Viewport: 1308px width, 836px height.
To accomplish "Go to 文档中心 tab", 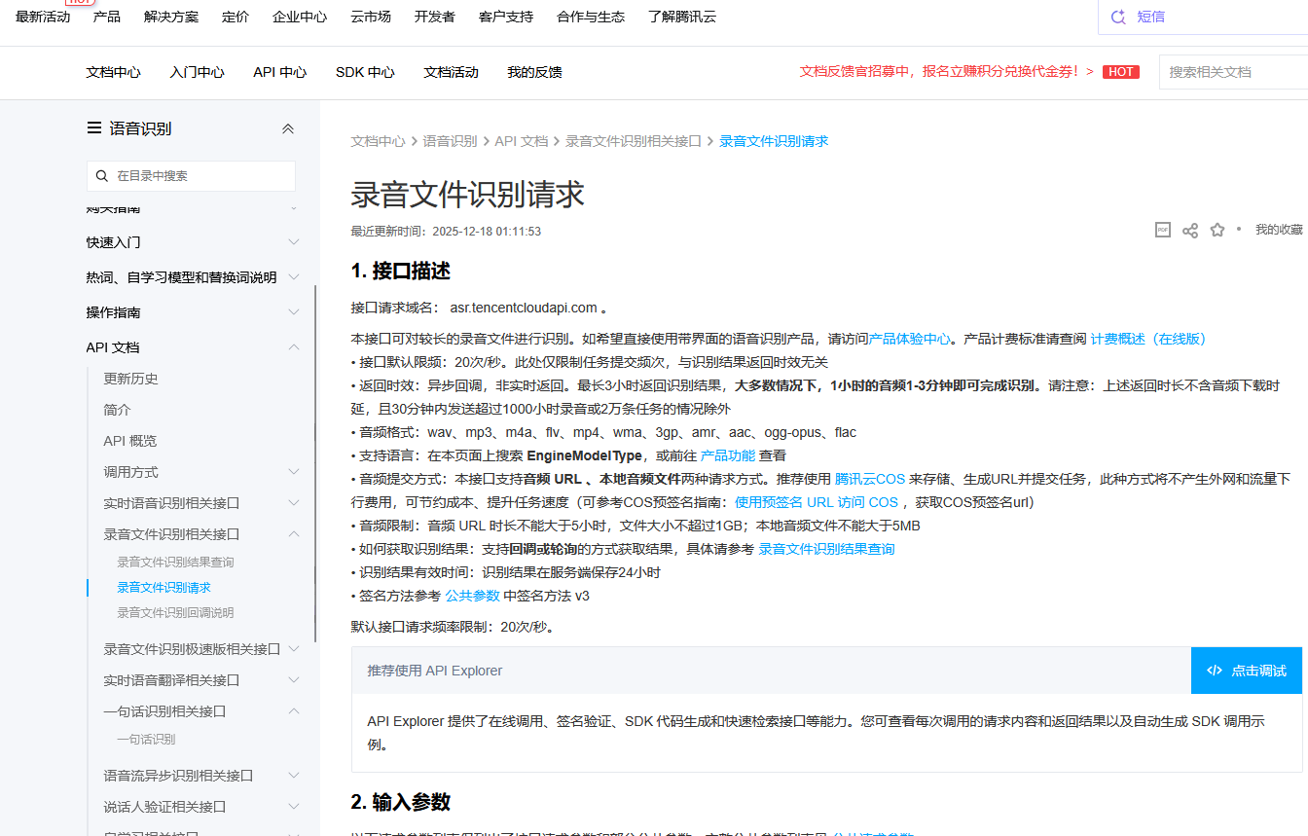I will coord(113,72).
